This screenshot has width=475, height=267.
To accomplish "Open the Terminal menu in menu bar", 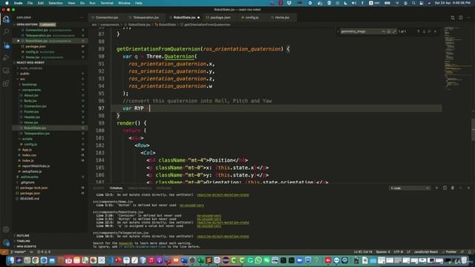I will click(107, 3).
